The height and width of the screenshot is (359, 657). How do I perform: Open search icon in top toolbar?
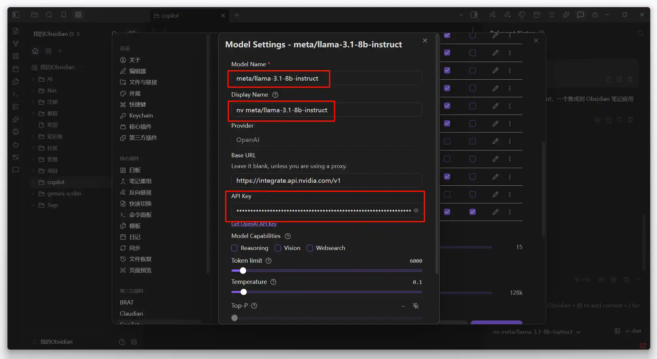coord(49,15)
